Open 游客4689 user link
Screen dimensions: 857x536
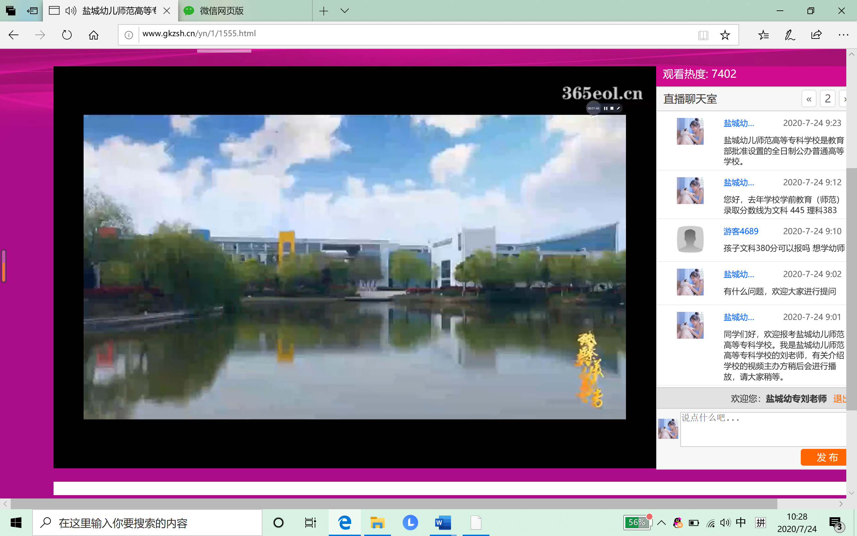[741, 231]
